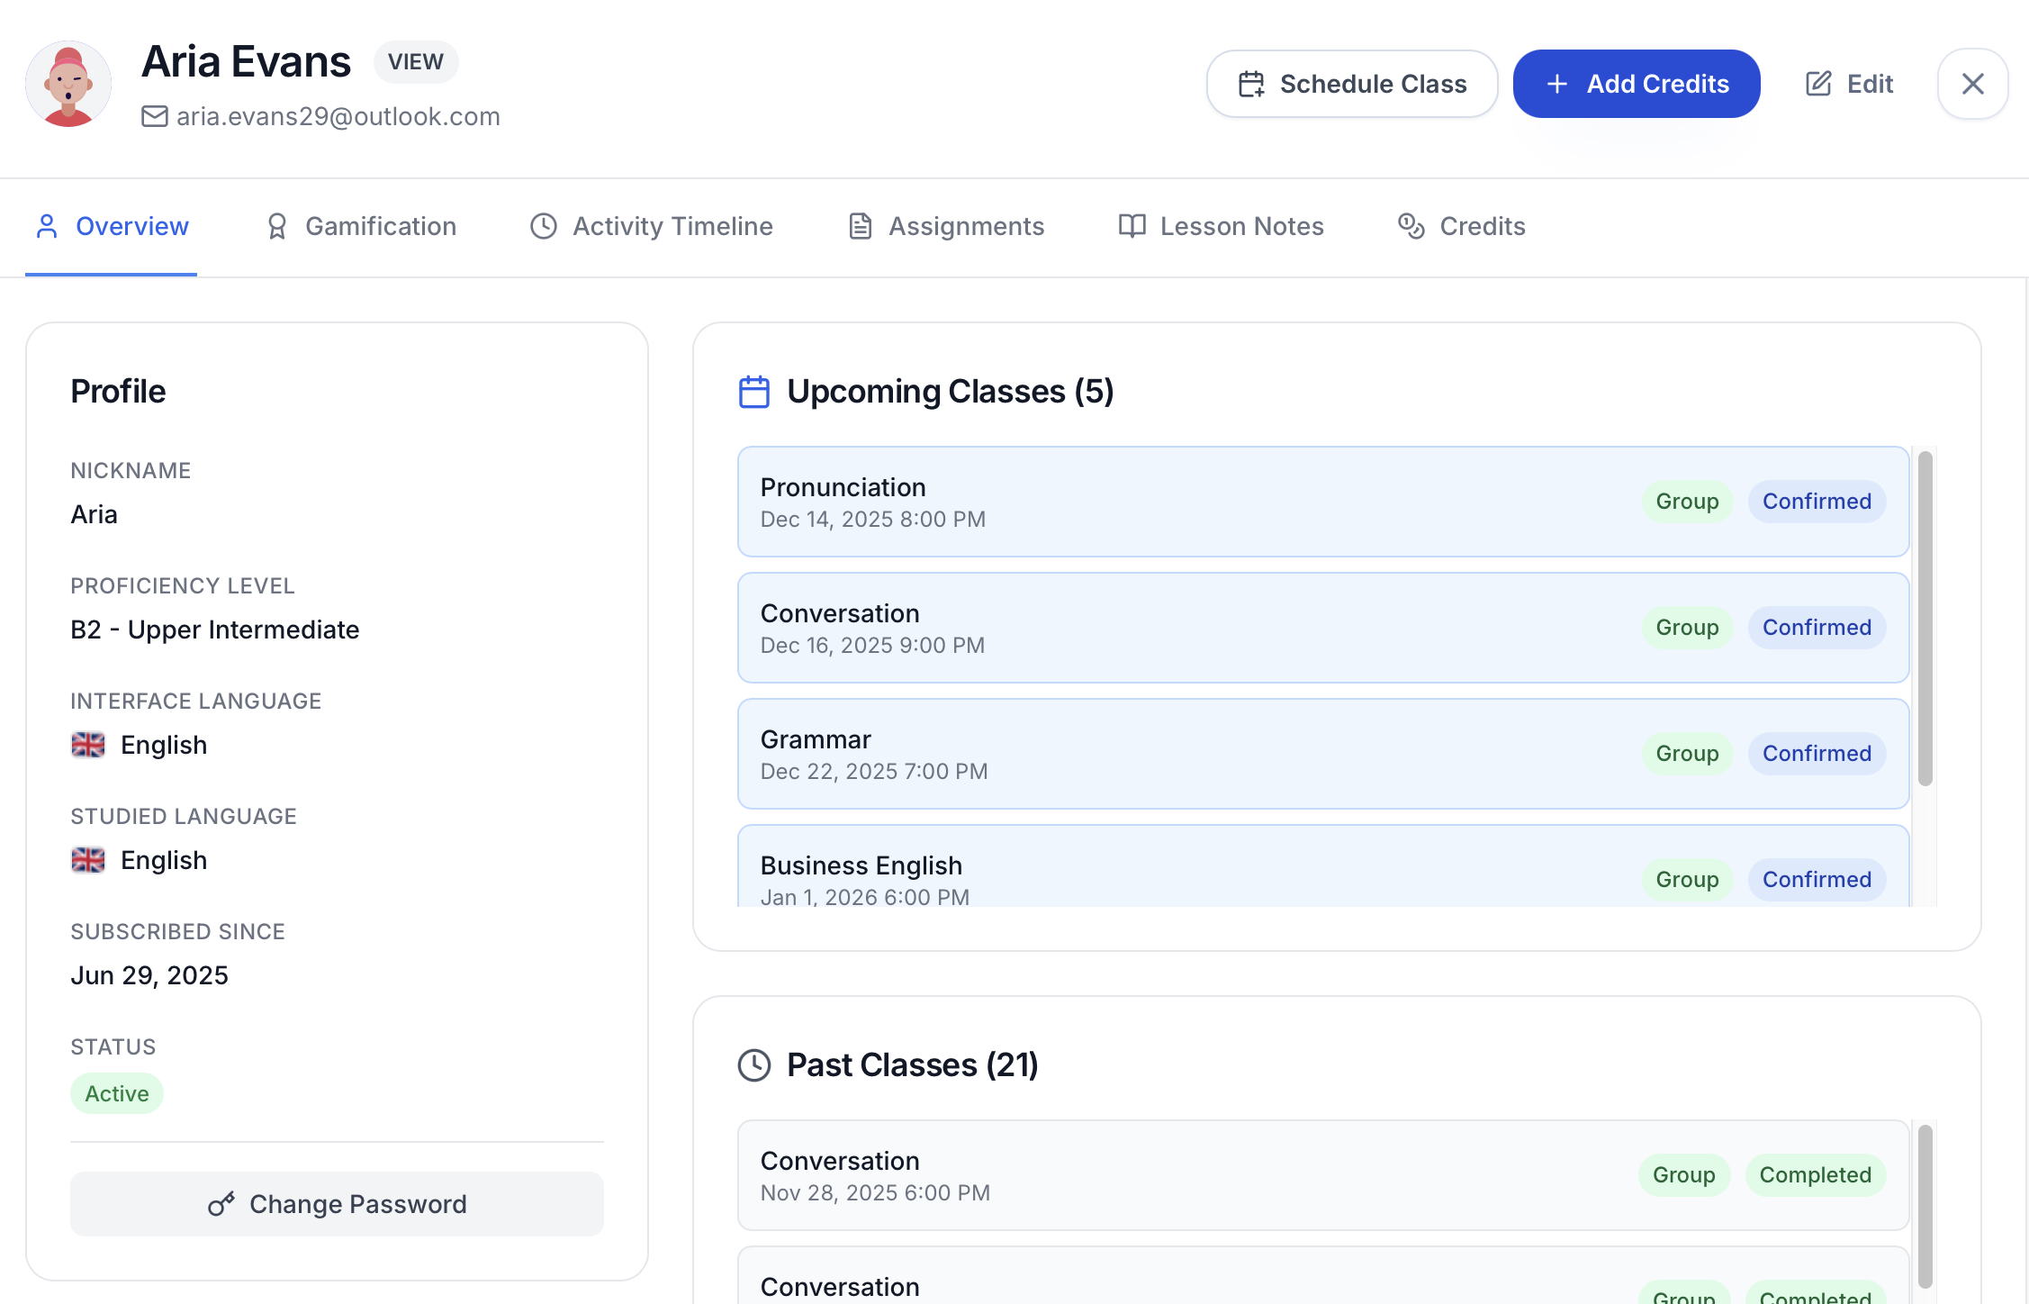
Task: Click the Gamification award badge icon
Action: coord(277,226)
